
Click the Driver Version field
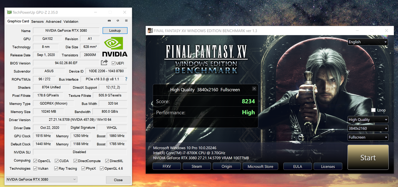80,120
